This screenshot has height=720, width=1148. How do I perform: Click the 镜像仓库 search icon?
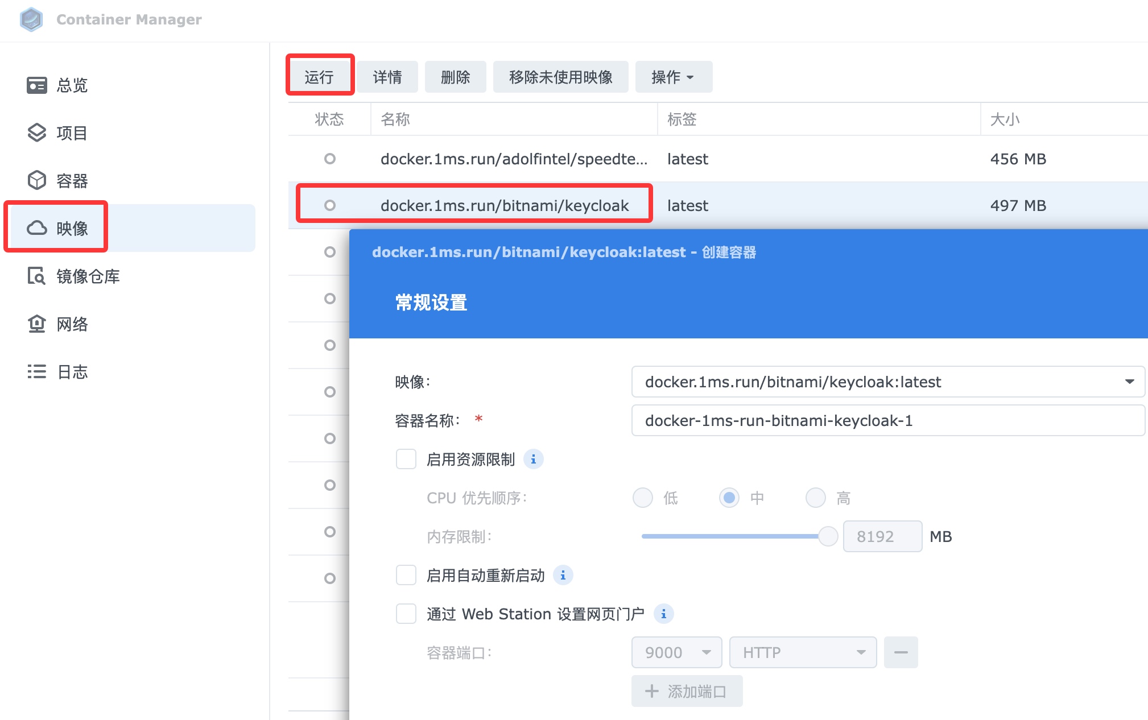(x=37, y=276)
